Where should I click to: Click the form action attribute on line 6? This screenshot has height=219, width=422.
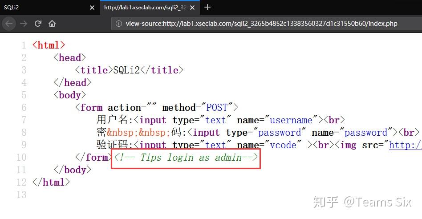click(x=132, y=107)
